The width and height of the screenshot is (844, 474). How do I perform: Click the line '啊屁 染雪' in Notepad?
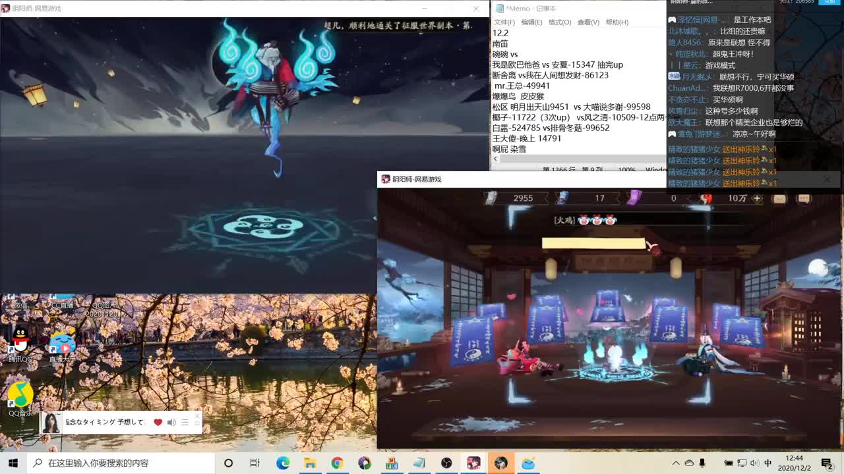tap(509, 149)
